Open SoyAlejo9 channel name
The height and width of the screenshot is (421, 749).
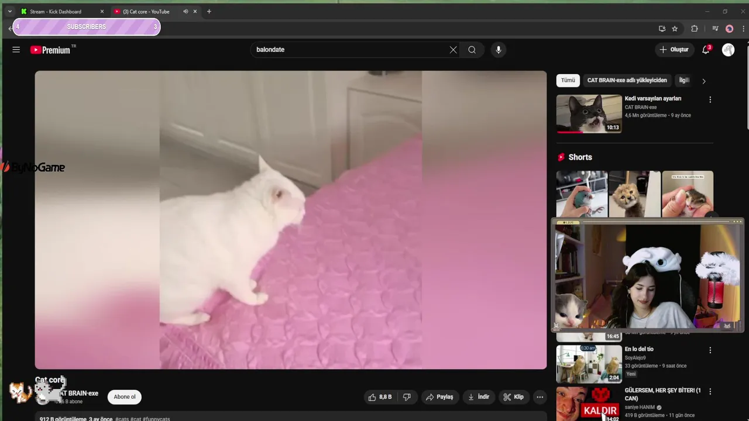coord(635,358)
